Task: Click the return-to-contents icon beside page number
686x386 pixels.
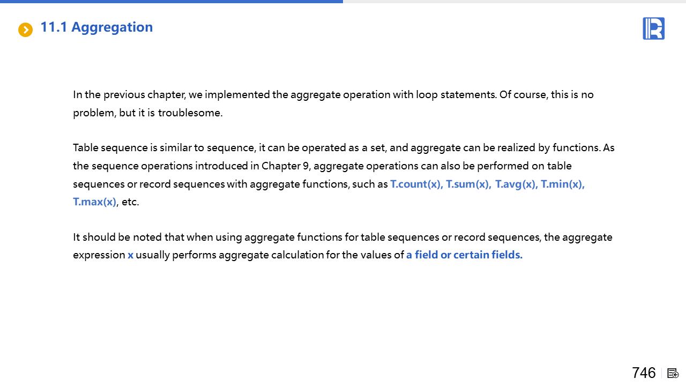Action: [x=673, y=373]
